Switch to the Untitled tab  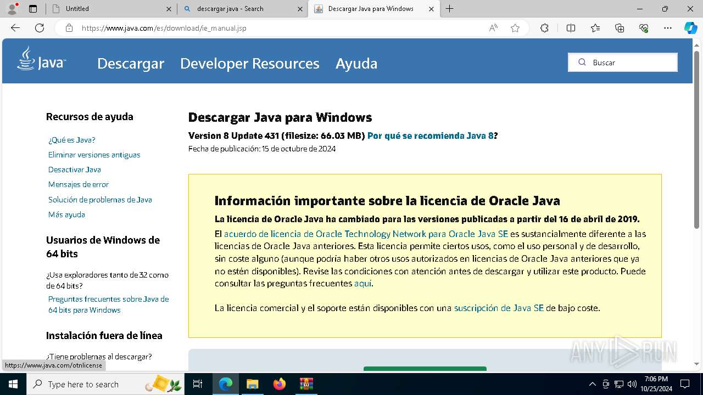(110, 9)
